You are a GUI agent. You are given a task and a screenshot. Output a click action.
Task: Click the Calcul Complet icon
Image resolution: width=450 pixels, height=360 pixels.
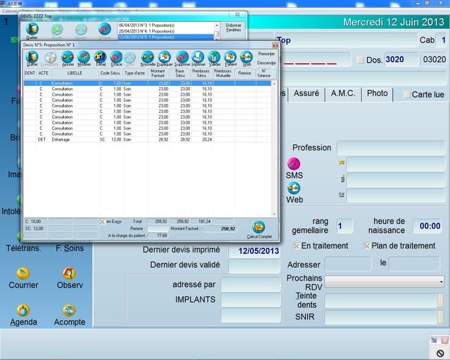point(259,228)
